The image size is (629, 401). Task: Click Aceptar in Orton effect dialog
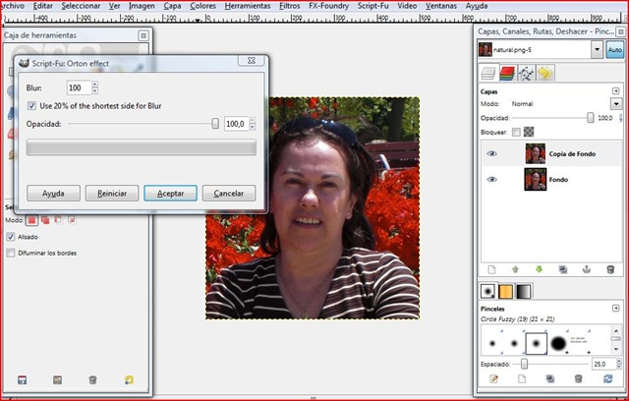click(170, 194)
